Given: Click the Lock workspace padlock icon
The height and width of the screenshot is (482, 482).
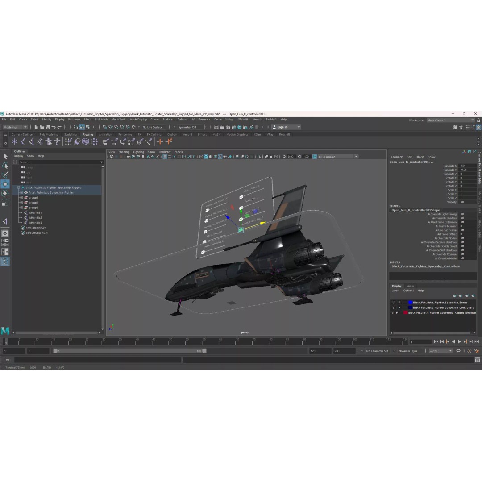Looking at the screenshot, I should pos(478,120).
